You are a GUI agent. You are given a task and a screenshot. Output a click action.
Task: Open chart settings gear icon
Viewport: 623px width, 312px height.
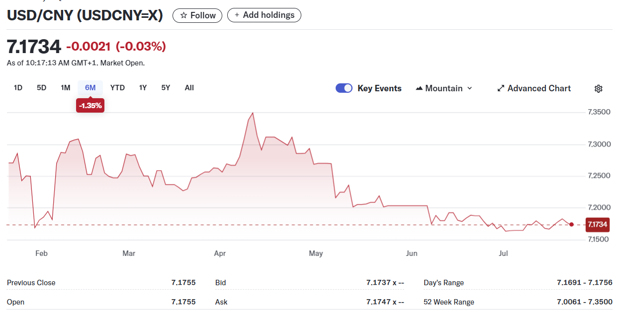[x=599, y=88]
